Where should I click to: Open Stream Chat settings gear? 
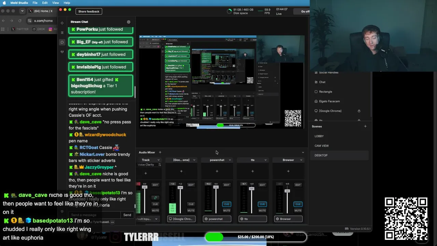pos(129,22)
